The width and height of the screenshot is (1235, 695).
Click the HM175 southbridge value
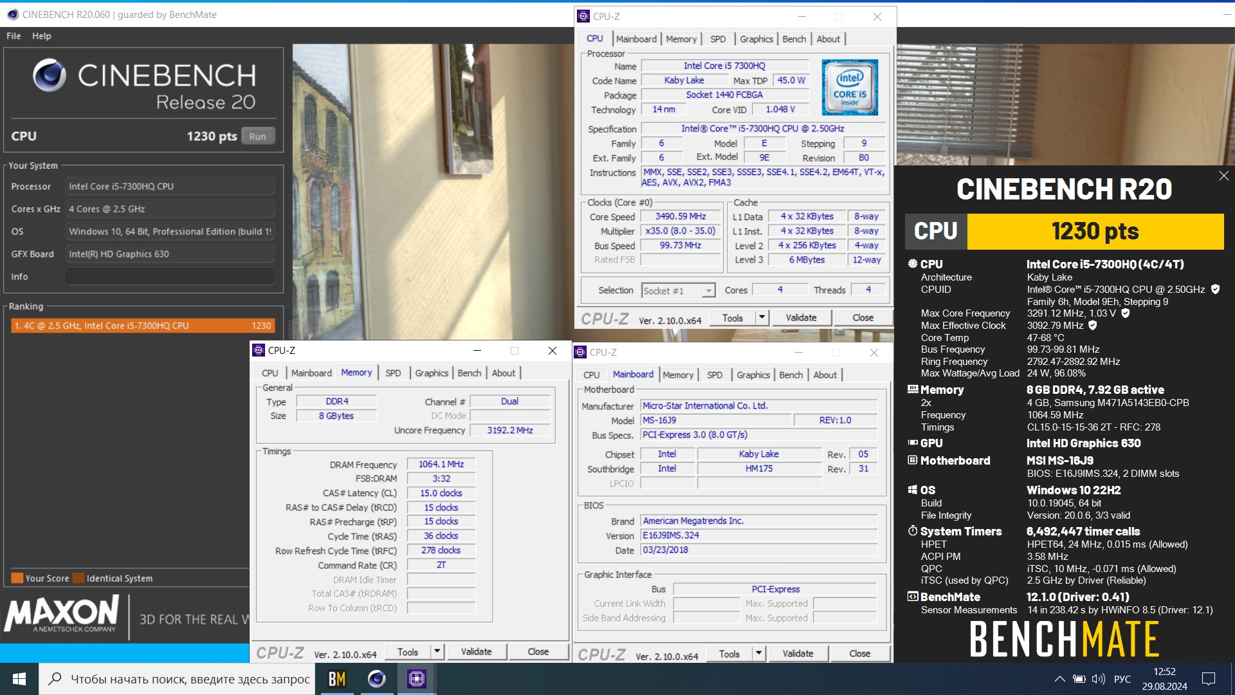[759, 468]
